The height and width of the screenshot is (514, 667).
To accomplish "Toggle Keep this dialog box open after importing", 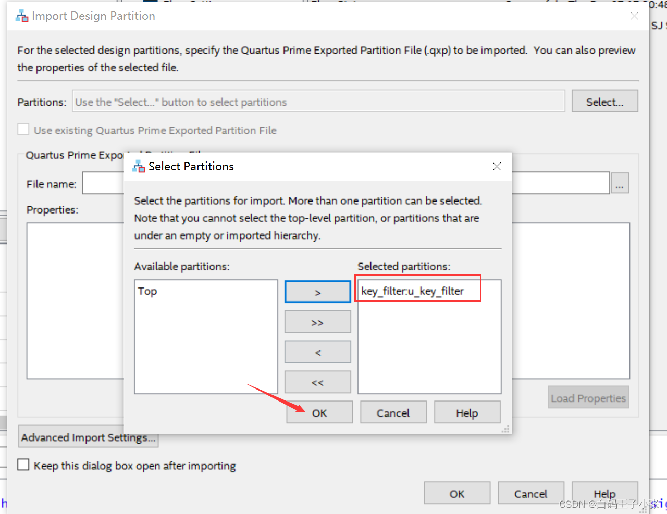I will 23,465.
